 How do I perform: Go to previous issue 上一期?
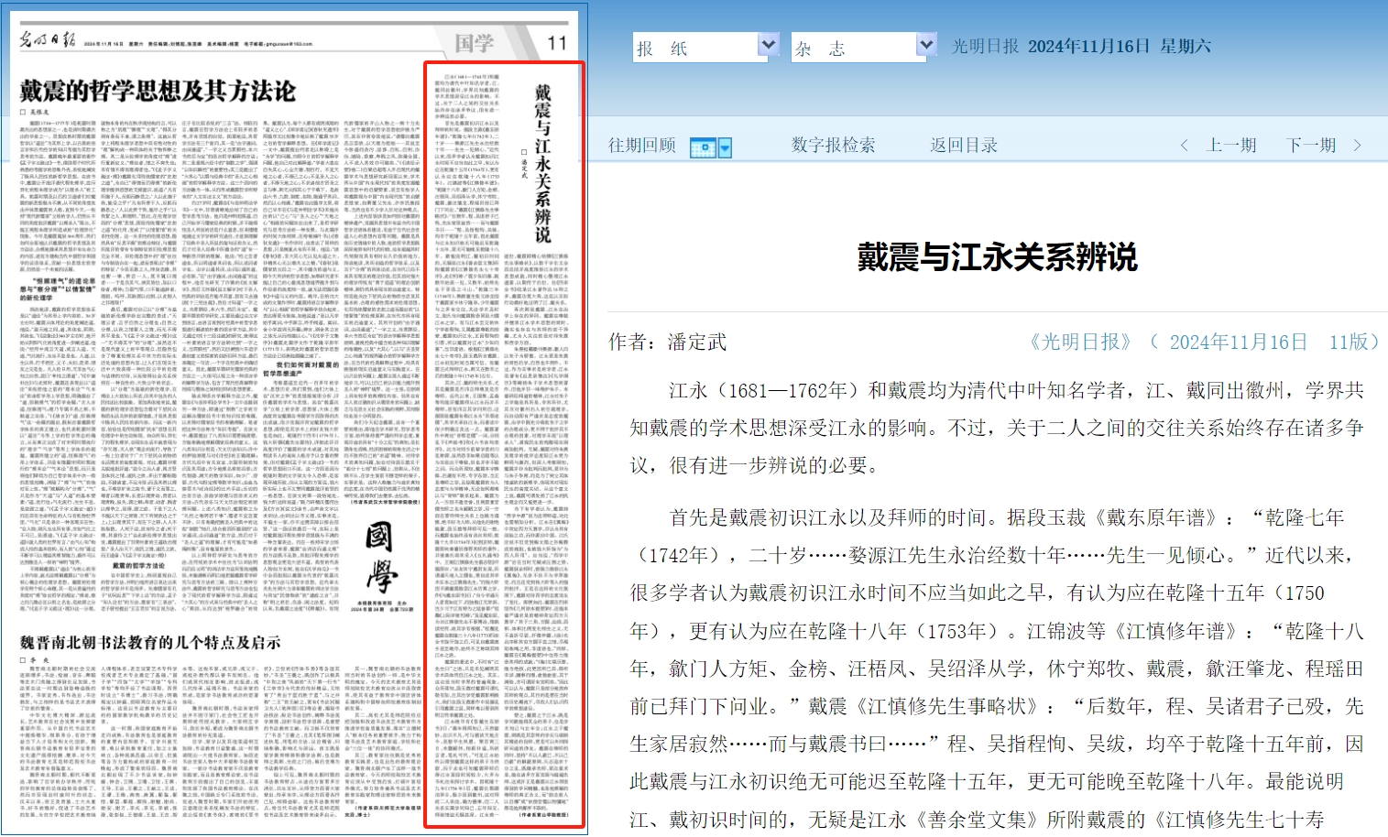[x=1231, y=146]
